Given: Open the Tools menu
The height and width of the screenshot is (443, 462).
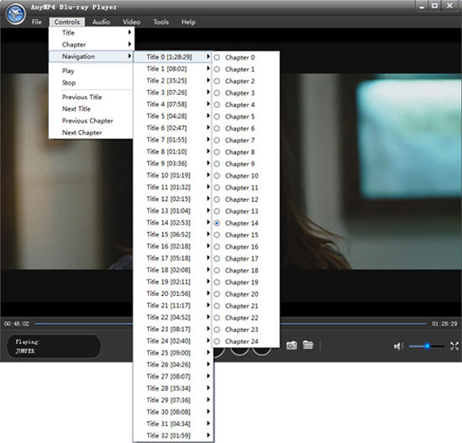Looking at the screenshot, I should tap(161, 22).
